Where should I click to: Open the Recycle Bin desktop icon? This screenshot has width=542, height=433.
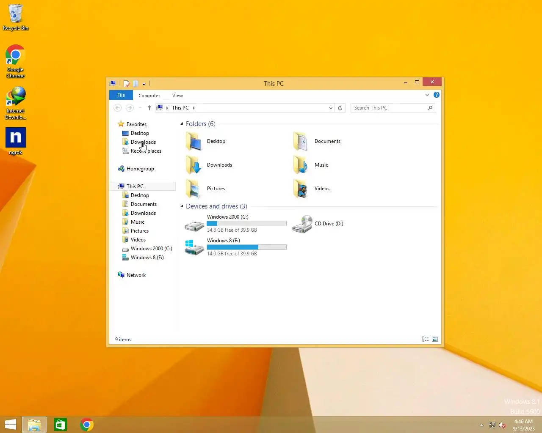point(16,17)
